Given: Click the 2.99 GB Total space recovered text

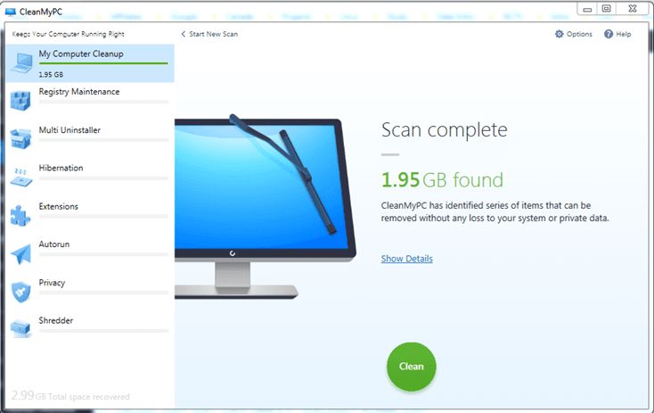Looking at the screenshot, I should (x=70, y=395).
